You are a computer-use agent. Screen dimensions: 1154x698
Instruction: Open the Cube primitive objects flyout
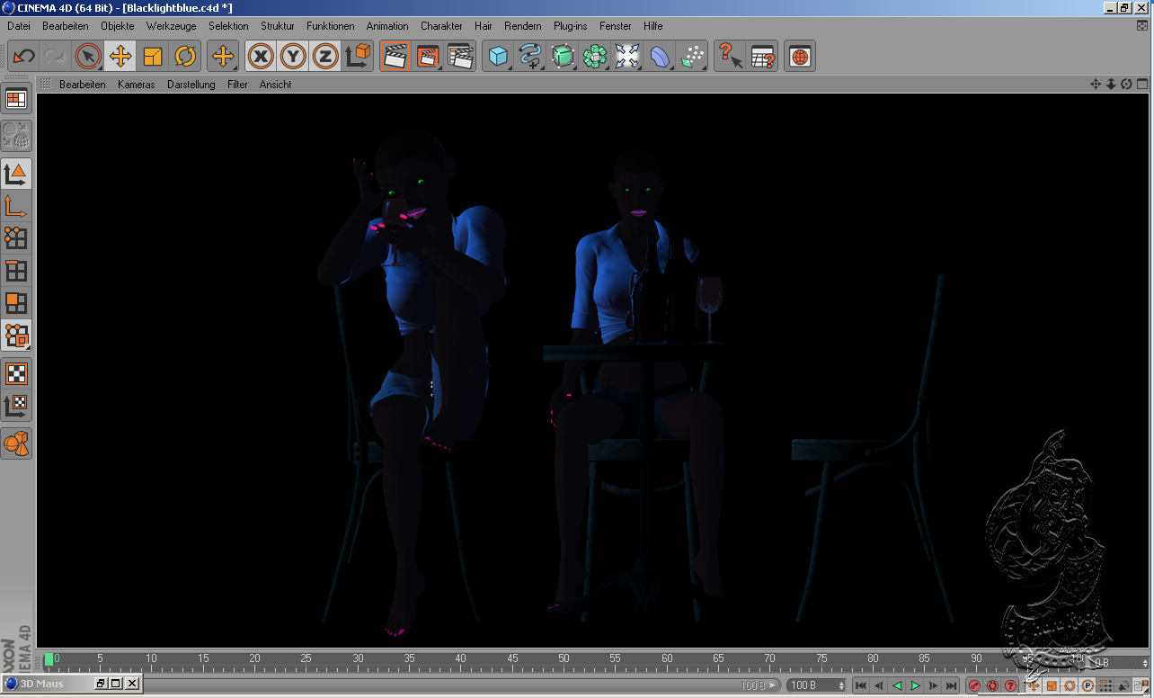click(x=498, y=57)
